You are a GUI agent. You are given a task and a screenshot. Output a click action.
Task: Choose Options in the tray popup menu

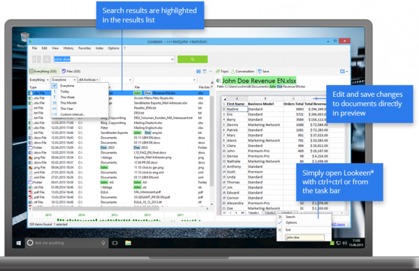pyautogui.click(x=291, y=222)
